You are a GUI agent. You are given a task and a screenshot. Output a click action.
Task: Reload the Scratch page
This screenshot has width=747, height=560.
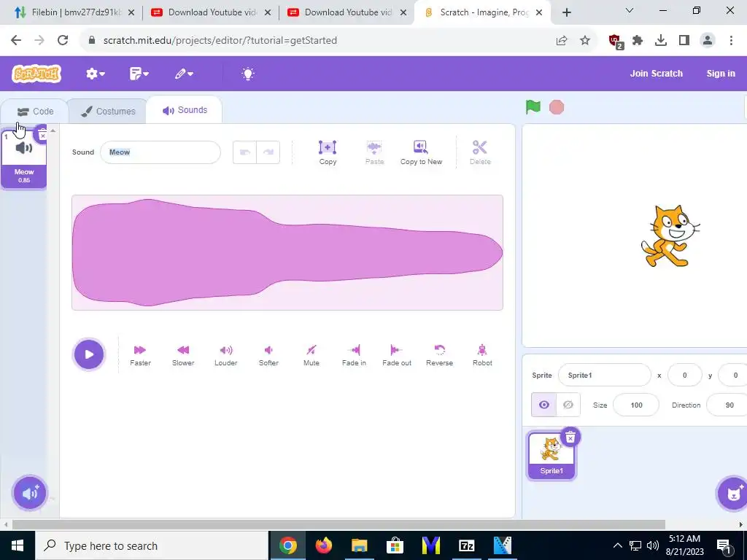click(x=63, y=41)
